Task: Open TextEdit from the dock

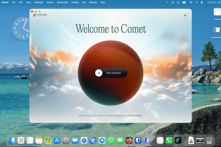Action: click(160, 140)
